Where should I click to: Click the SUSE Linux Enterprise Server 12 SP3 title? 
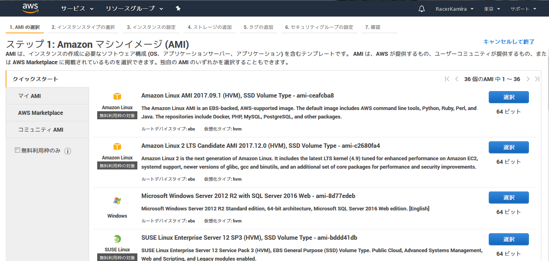pyautogui.click(x=249, y=238)
